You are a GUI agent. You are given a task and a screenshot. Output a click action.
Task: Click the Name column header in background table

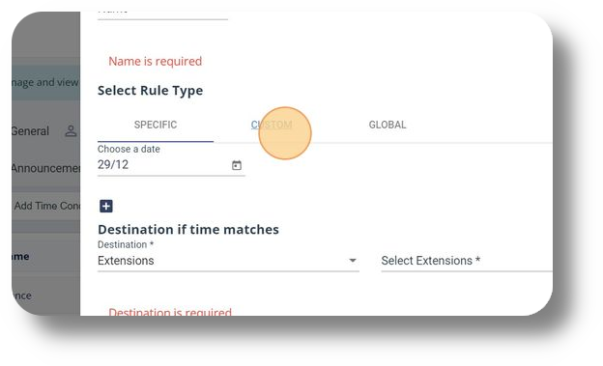pyautogui.click(x=20, y=257)
